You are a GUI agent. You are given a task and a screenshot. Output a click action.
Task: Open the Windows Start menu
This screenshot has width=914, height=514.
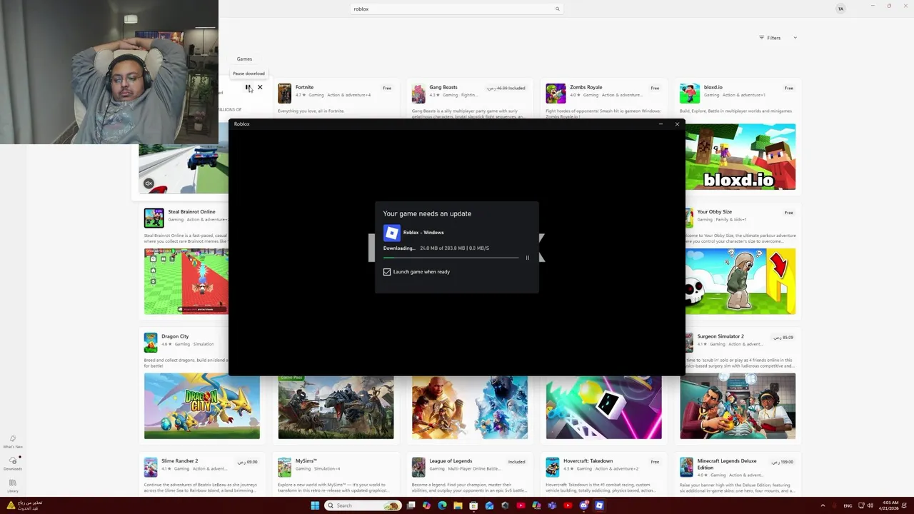coord(315,505)
